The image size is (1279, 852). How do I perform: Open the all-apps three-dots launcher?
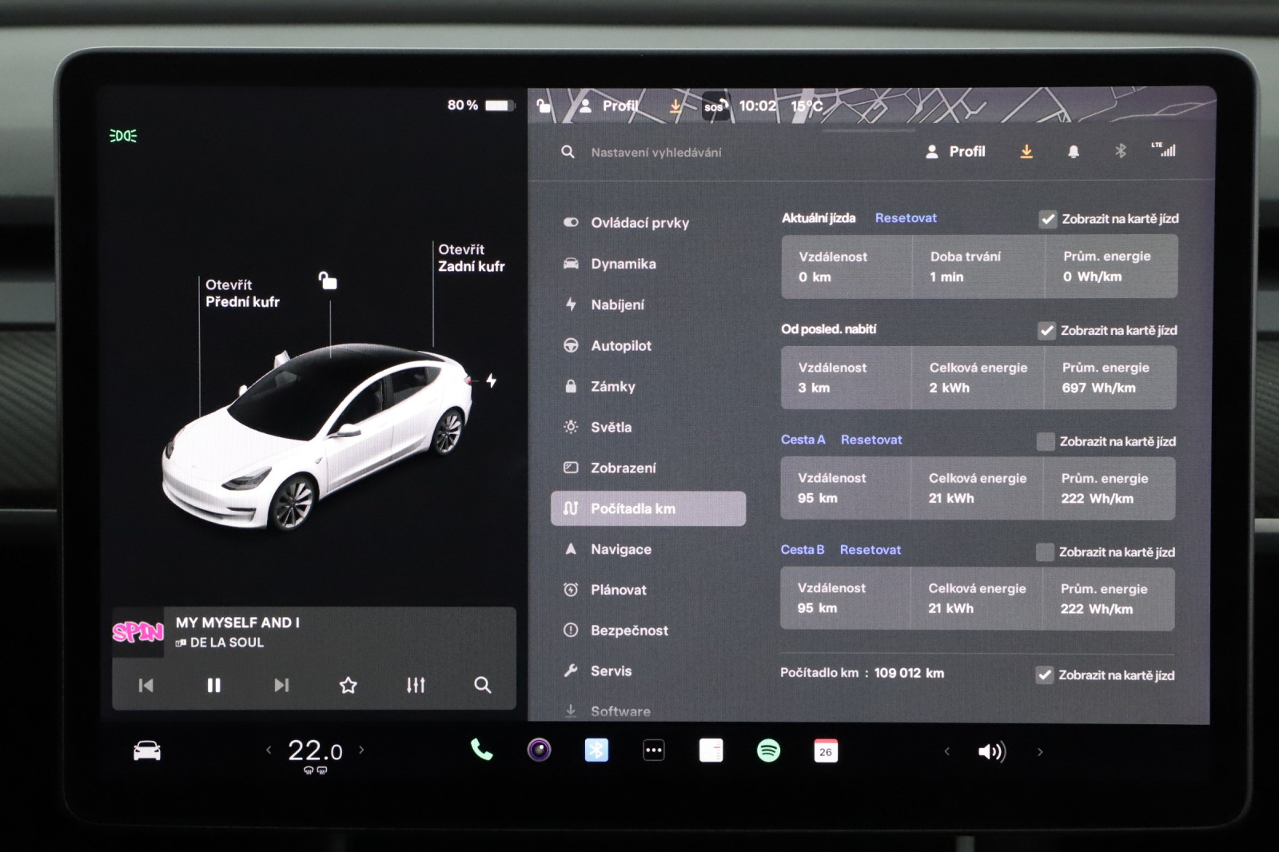point(654,750)
